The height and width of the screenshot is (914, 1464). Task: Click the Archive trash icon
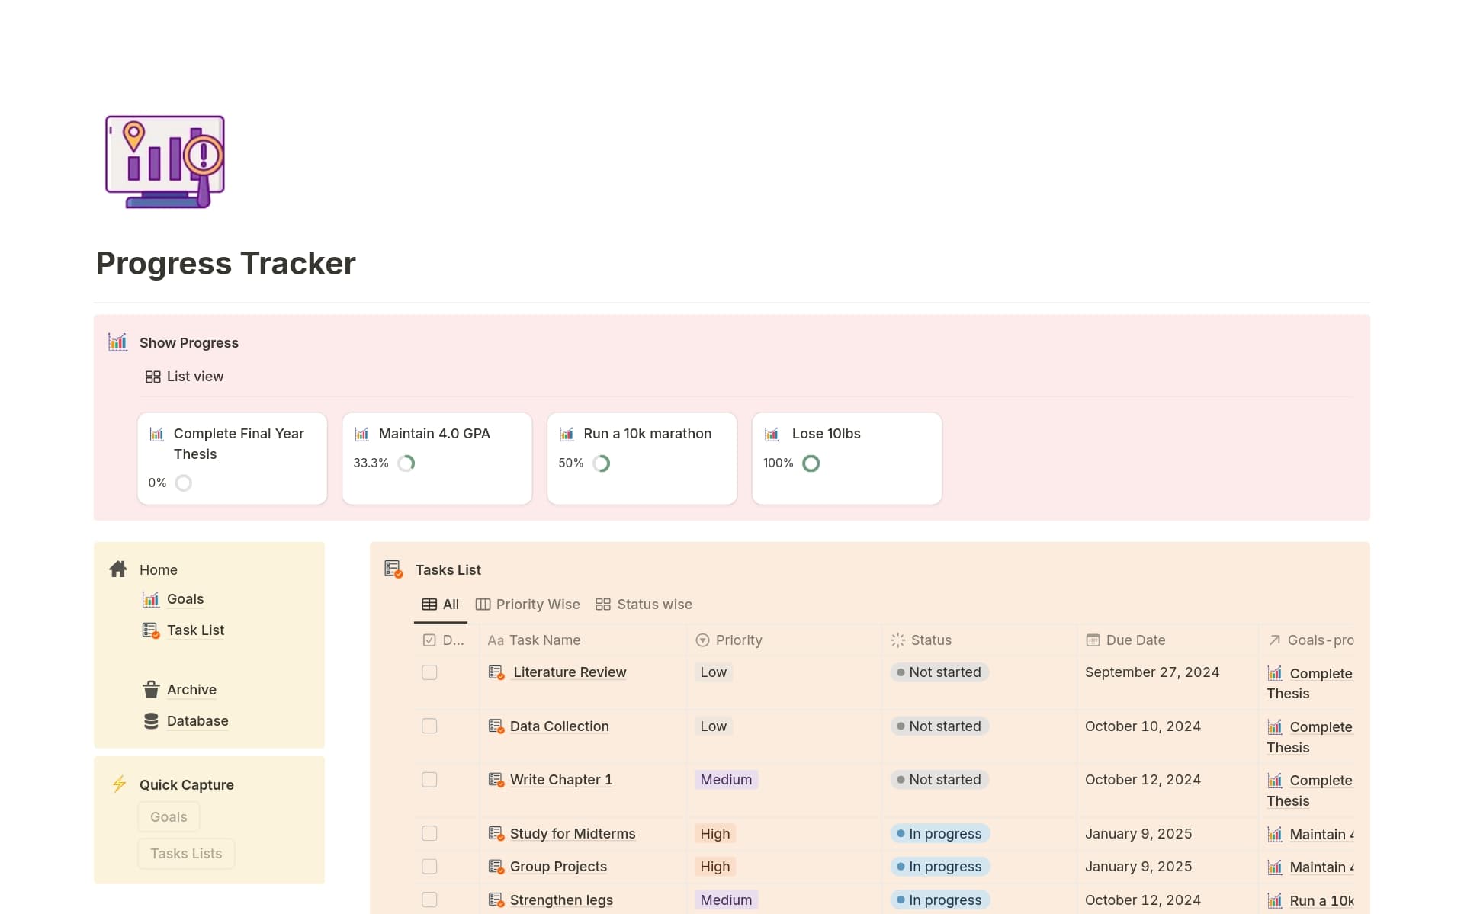150,689
